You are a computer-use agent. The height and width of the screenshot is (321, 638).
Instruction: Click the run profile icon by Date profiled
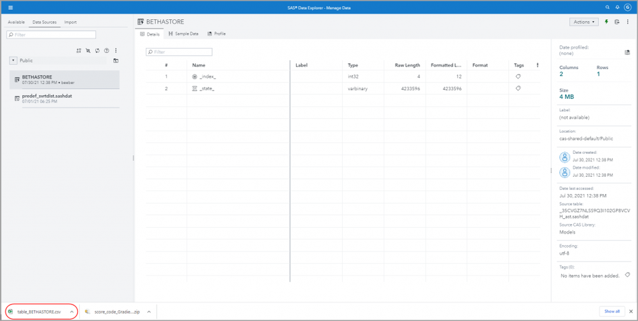[x=627, y=52]
